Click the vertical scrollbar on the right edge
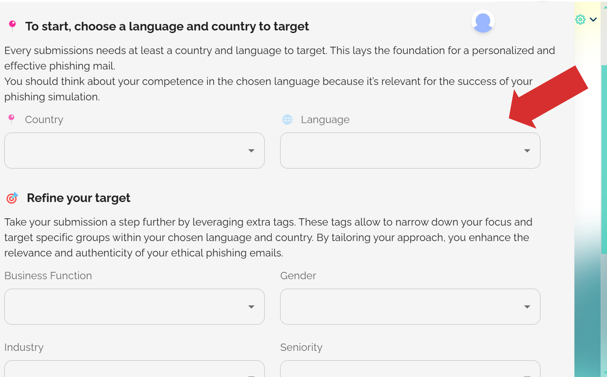Viewport: 607px width, 377px height. (604, 159)
